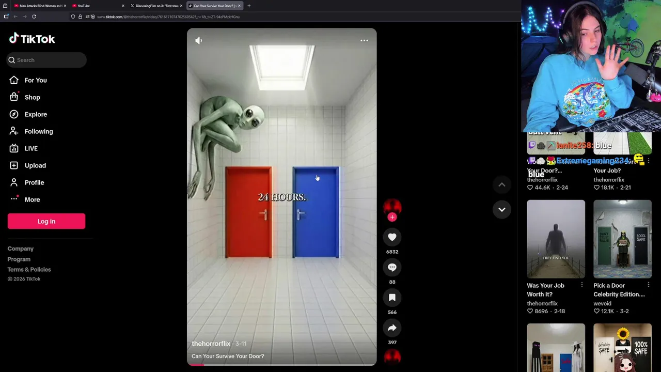Close the YouTube browser tab

(x=123, y=6)
